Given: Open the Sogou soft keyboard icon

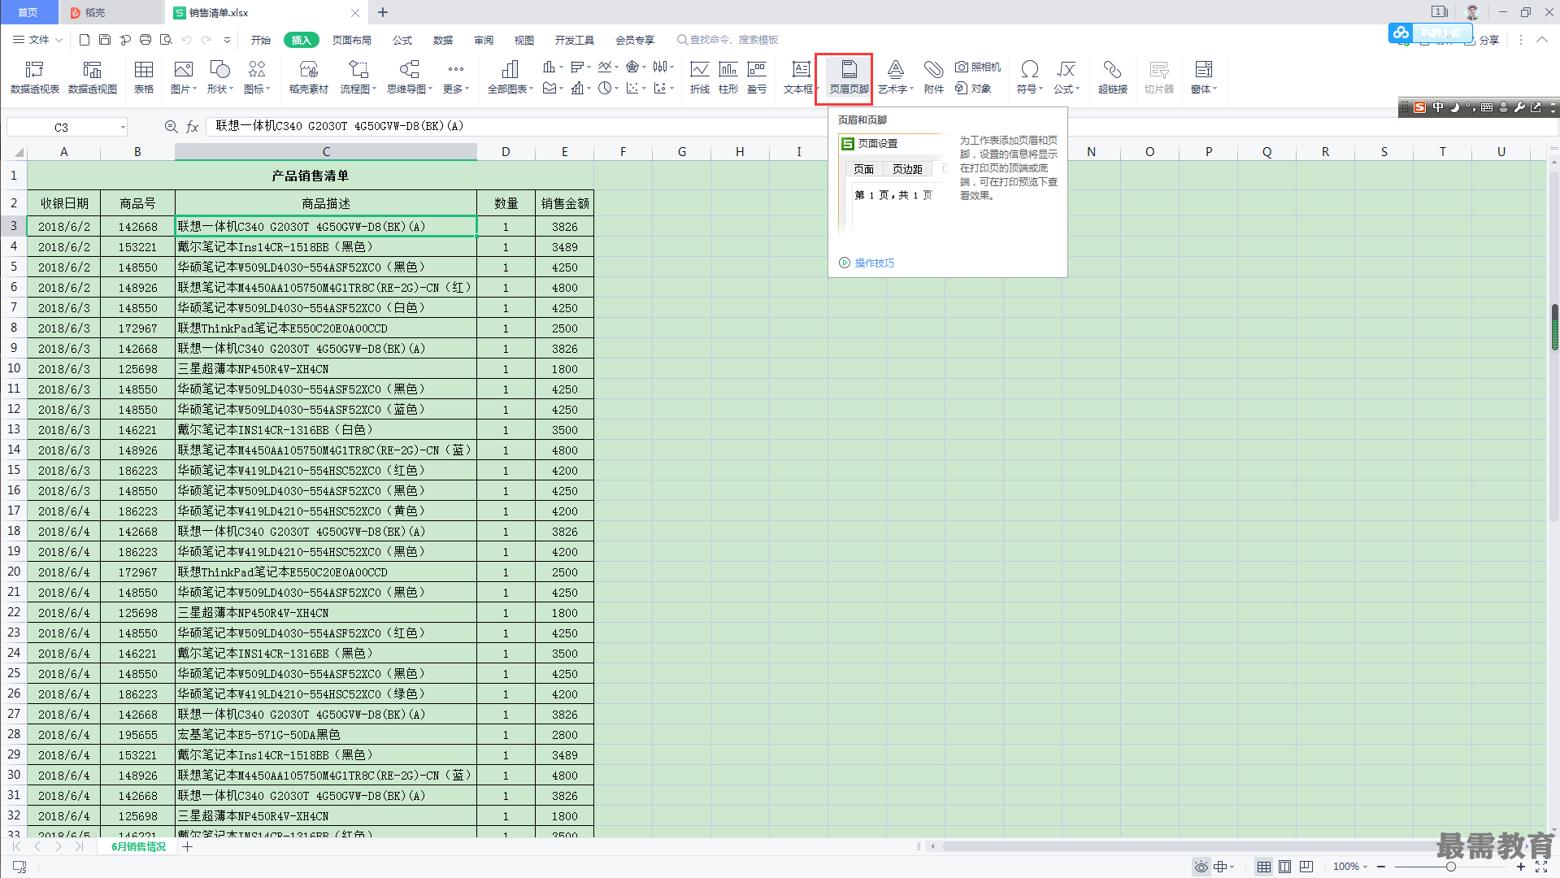Looking at the screenshot, I should [1487, 107].
